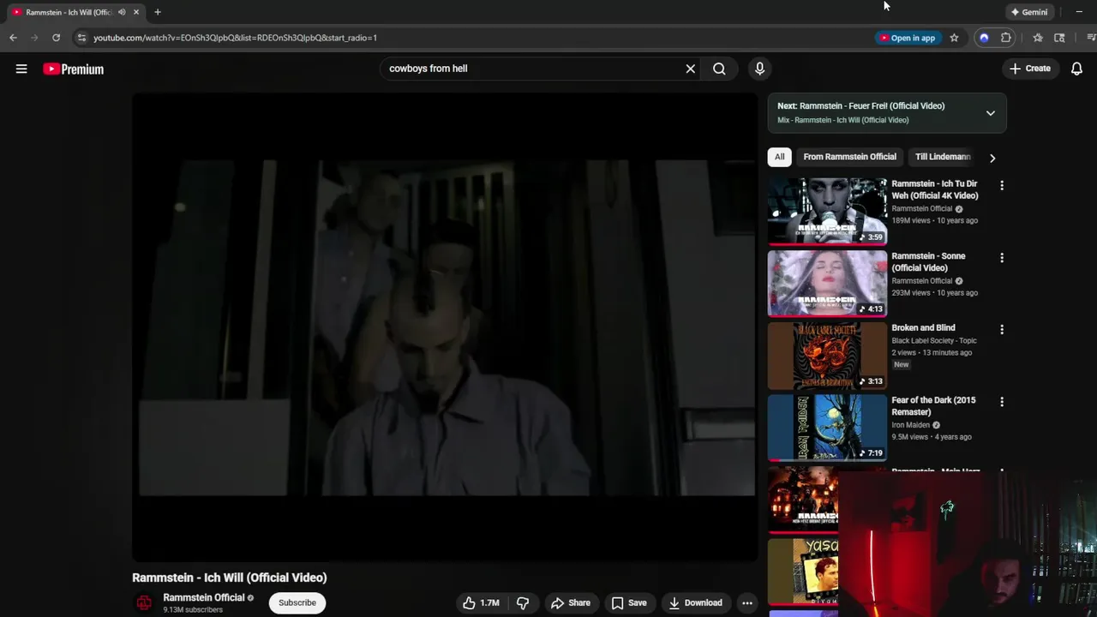This screenshot has height=617, width=1097.
Task: Open the Gemini assistant button
Action: point(1029,12)
